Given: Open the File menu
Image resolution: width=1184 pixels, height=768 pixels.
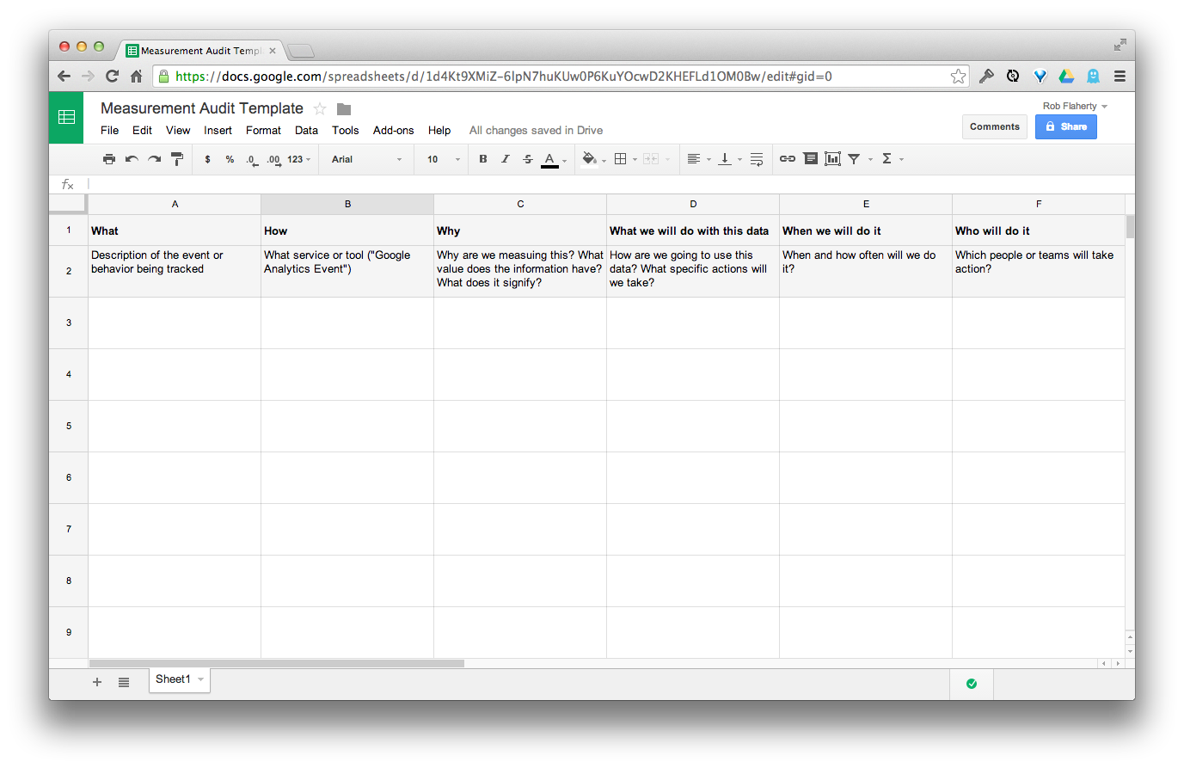Looking at the screenshot, I should click(110, 131).
